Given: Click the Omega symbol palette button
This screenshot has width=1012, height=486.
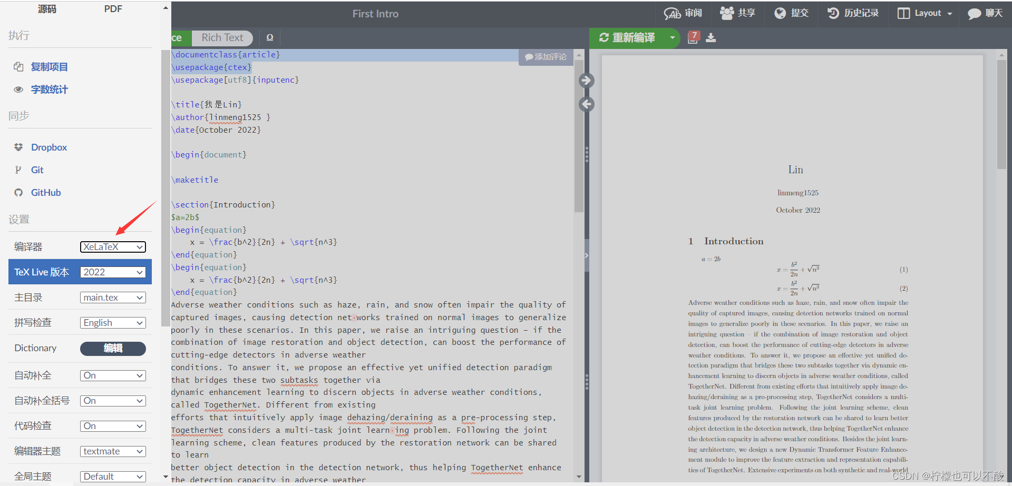Looking at the screenshot, I should pyautogui.click(x=270, y=38).
